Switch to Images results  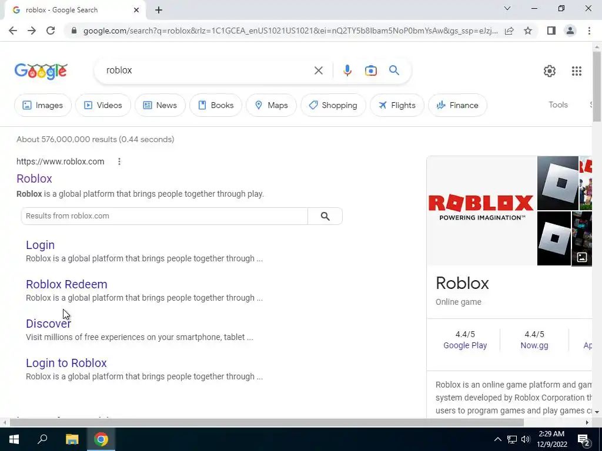(42, 105)
